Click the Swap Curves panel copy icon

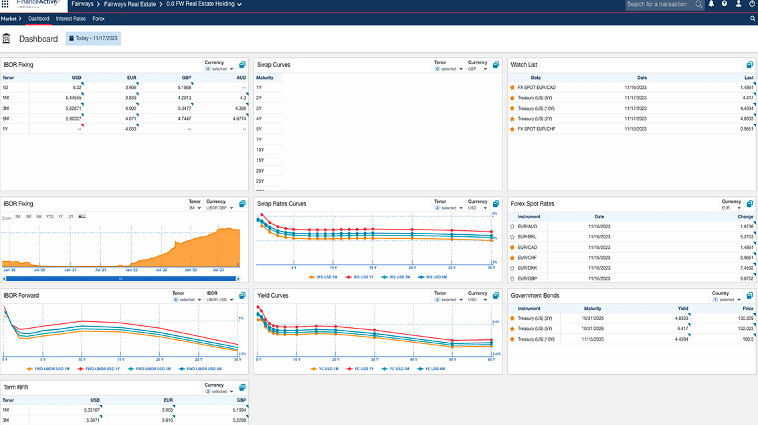[496, 65]
